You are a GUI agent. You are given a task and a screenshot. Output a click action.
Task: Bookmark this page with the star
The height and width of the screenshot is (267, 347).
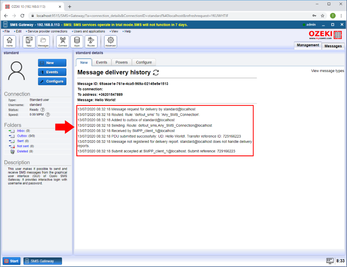[x=322, y=16]
